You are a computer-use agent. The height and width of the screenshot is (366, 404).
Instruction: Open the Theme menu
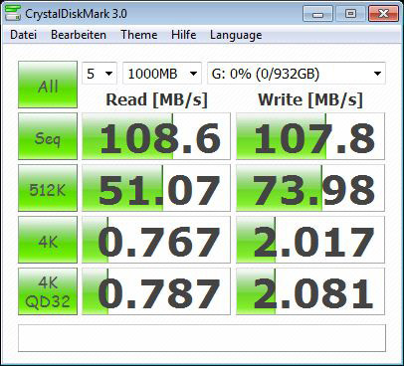point(139,35)
